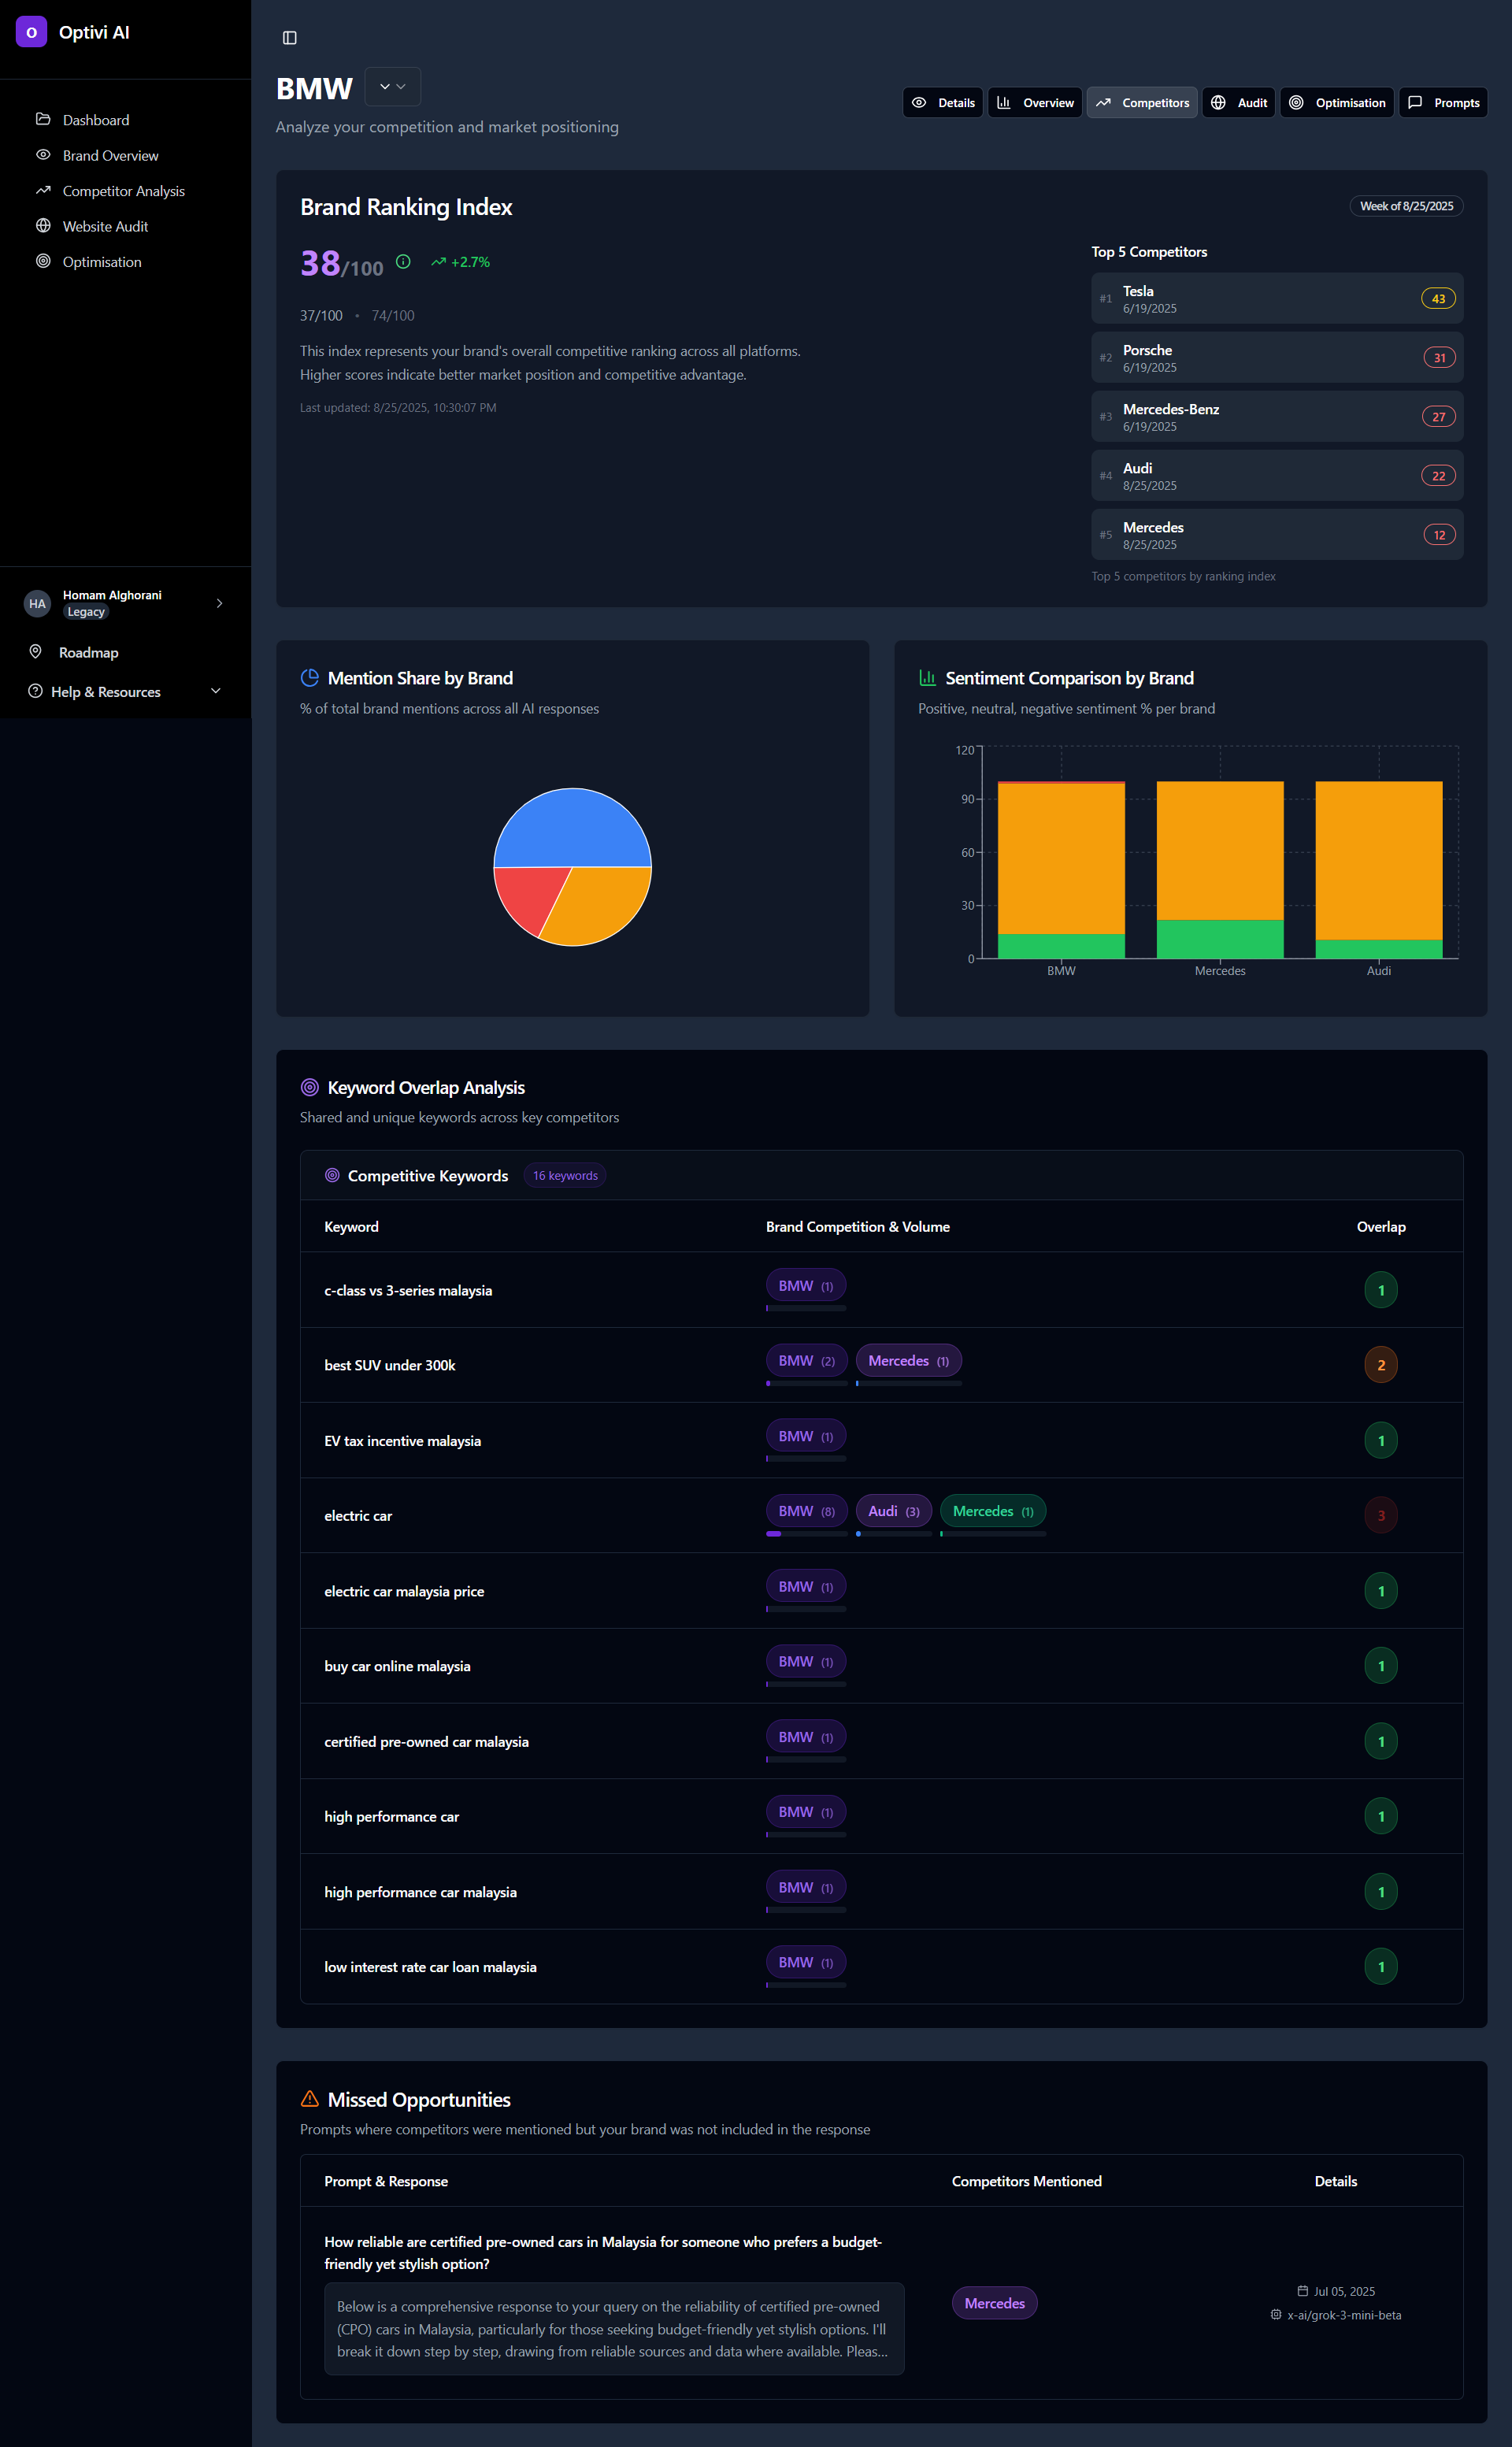Image resolution: width=1512 pixels, height=2447 pixels.
Task: Click the Roadmap pin icon
Action: (x=36, y=652)
